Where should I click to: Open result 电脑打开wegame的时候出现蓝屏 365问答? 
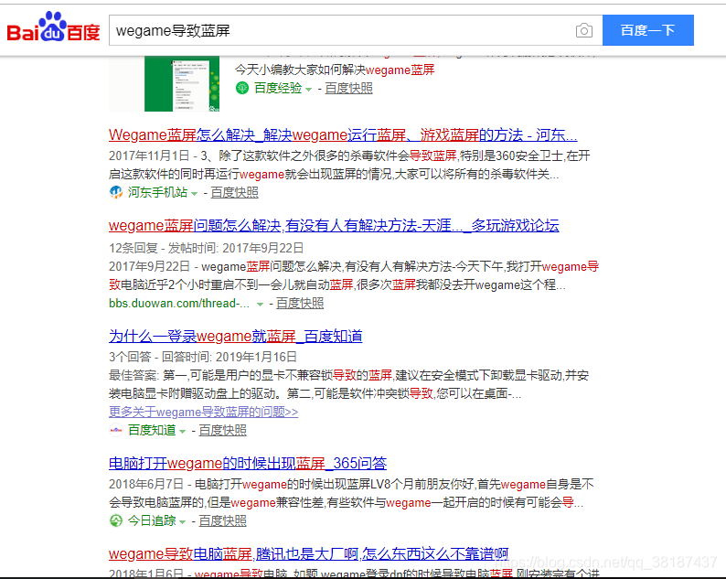click(x=248, y=463)
